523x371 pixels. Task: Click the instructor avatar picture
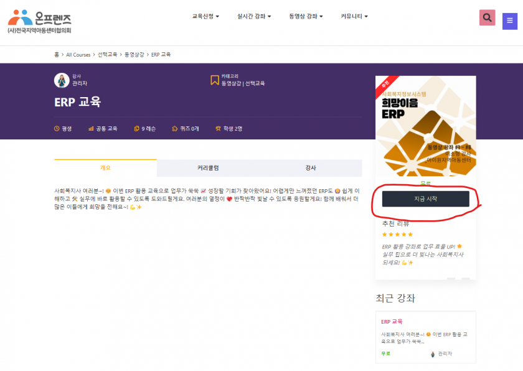(62, 80)
